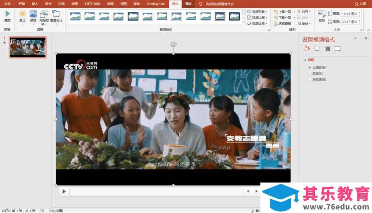Open the 文件 file menu
372x213 pixels.
tap(7, 4)
